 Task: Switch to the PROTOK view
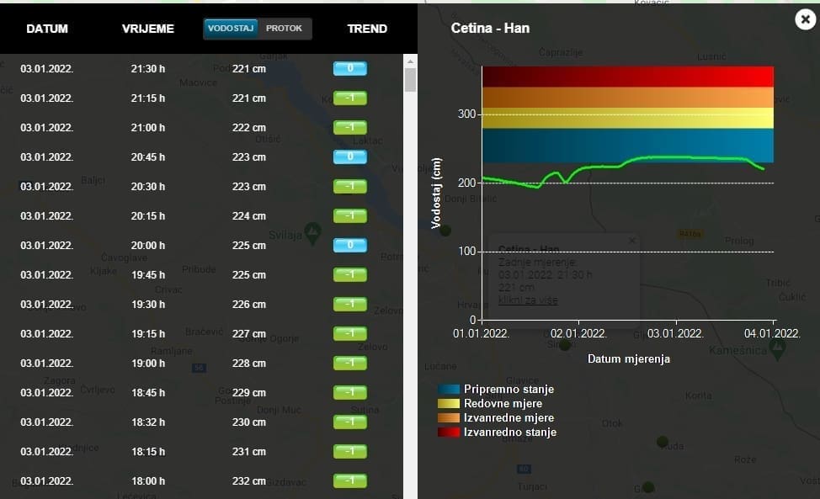tap(285, 29)
